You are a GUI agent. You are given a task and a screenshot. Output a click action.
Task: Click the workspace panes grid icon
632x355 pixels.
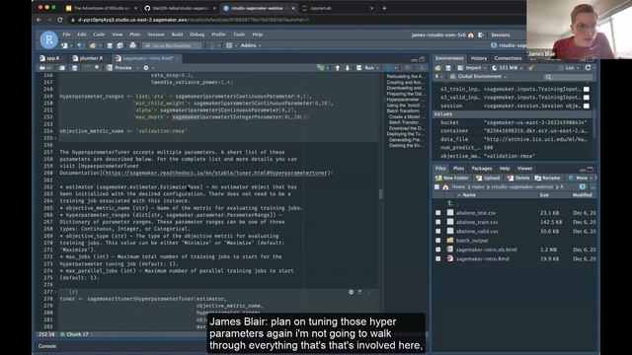229,45
